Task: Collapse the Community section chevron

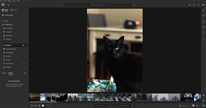Action: tap(26, 24)
